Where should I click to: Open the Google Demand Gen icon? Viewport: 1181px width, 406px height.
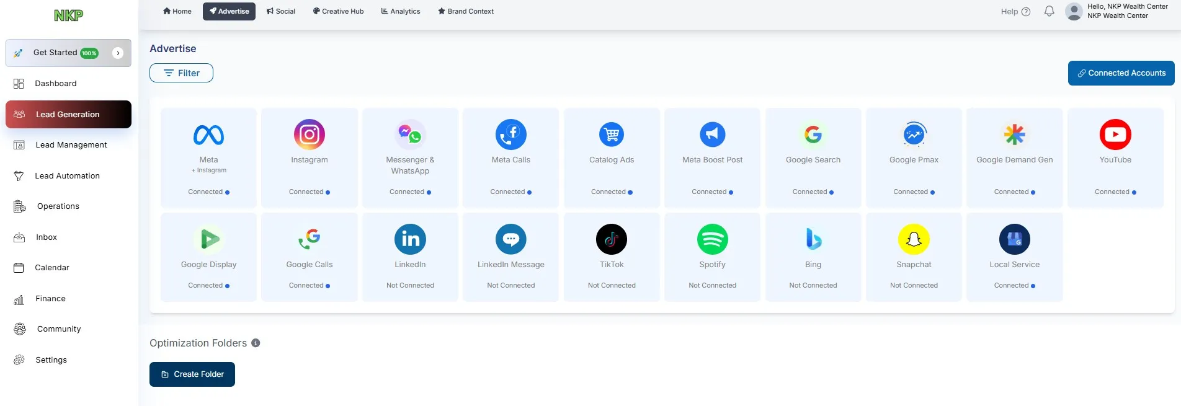1015,135
